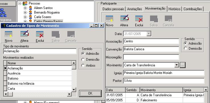This screenshot has width=210, height=103.
Task: Click Exclui icon in Movimentação tab
Action: pos(139,19)
